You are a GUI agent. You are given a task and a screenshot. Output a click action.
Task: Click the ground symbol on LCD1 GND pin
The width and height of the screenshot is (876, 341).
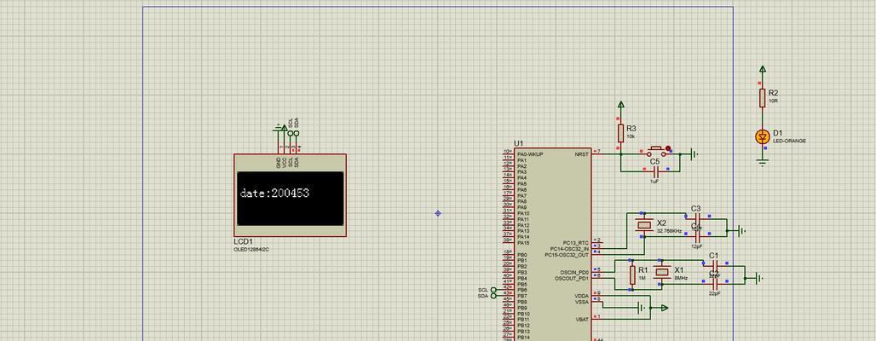click(x=278, y=129)
